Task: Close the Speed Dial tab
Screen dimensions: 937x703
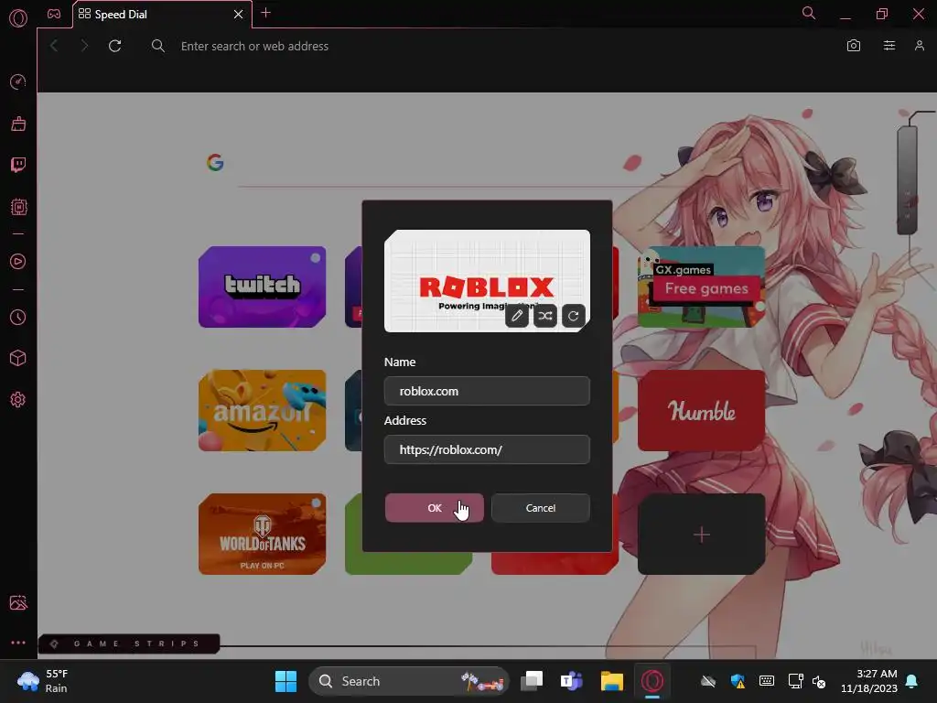Action: click(x=239, y=14)
